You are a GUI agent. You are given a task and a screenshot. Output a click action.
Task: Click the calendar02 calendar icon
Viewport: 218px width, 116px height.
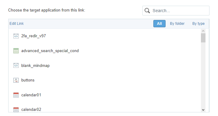coord(16,110)
